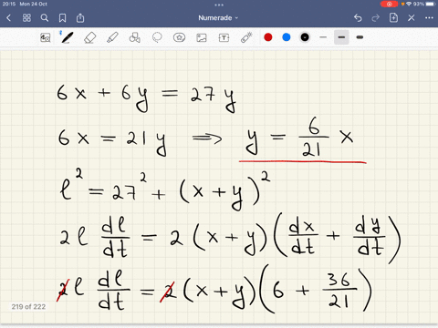438x328 pixels.
Task: Select the Text box tool
Action: coord(224,37)
